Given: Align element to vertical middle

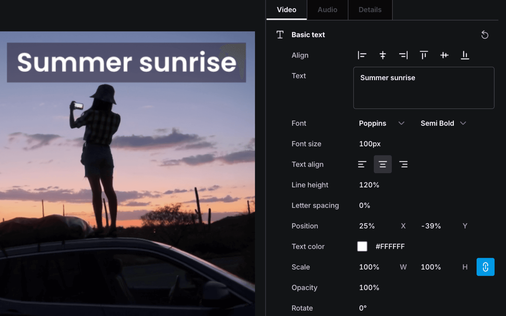Looking at the screenshot, I should [444, 55].
